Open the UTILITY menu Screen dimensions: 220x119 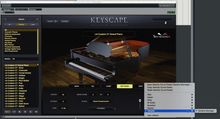point(52,21)
